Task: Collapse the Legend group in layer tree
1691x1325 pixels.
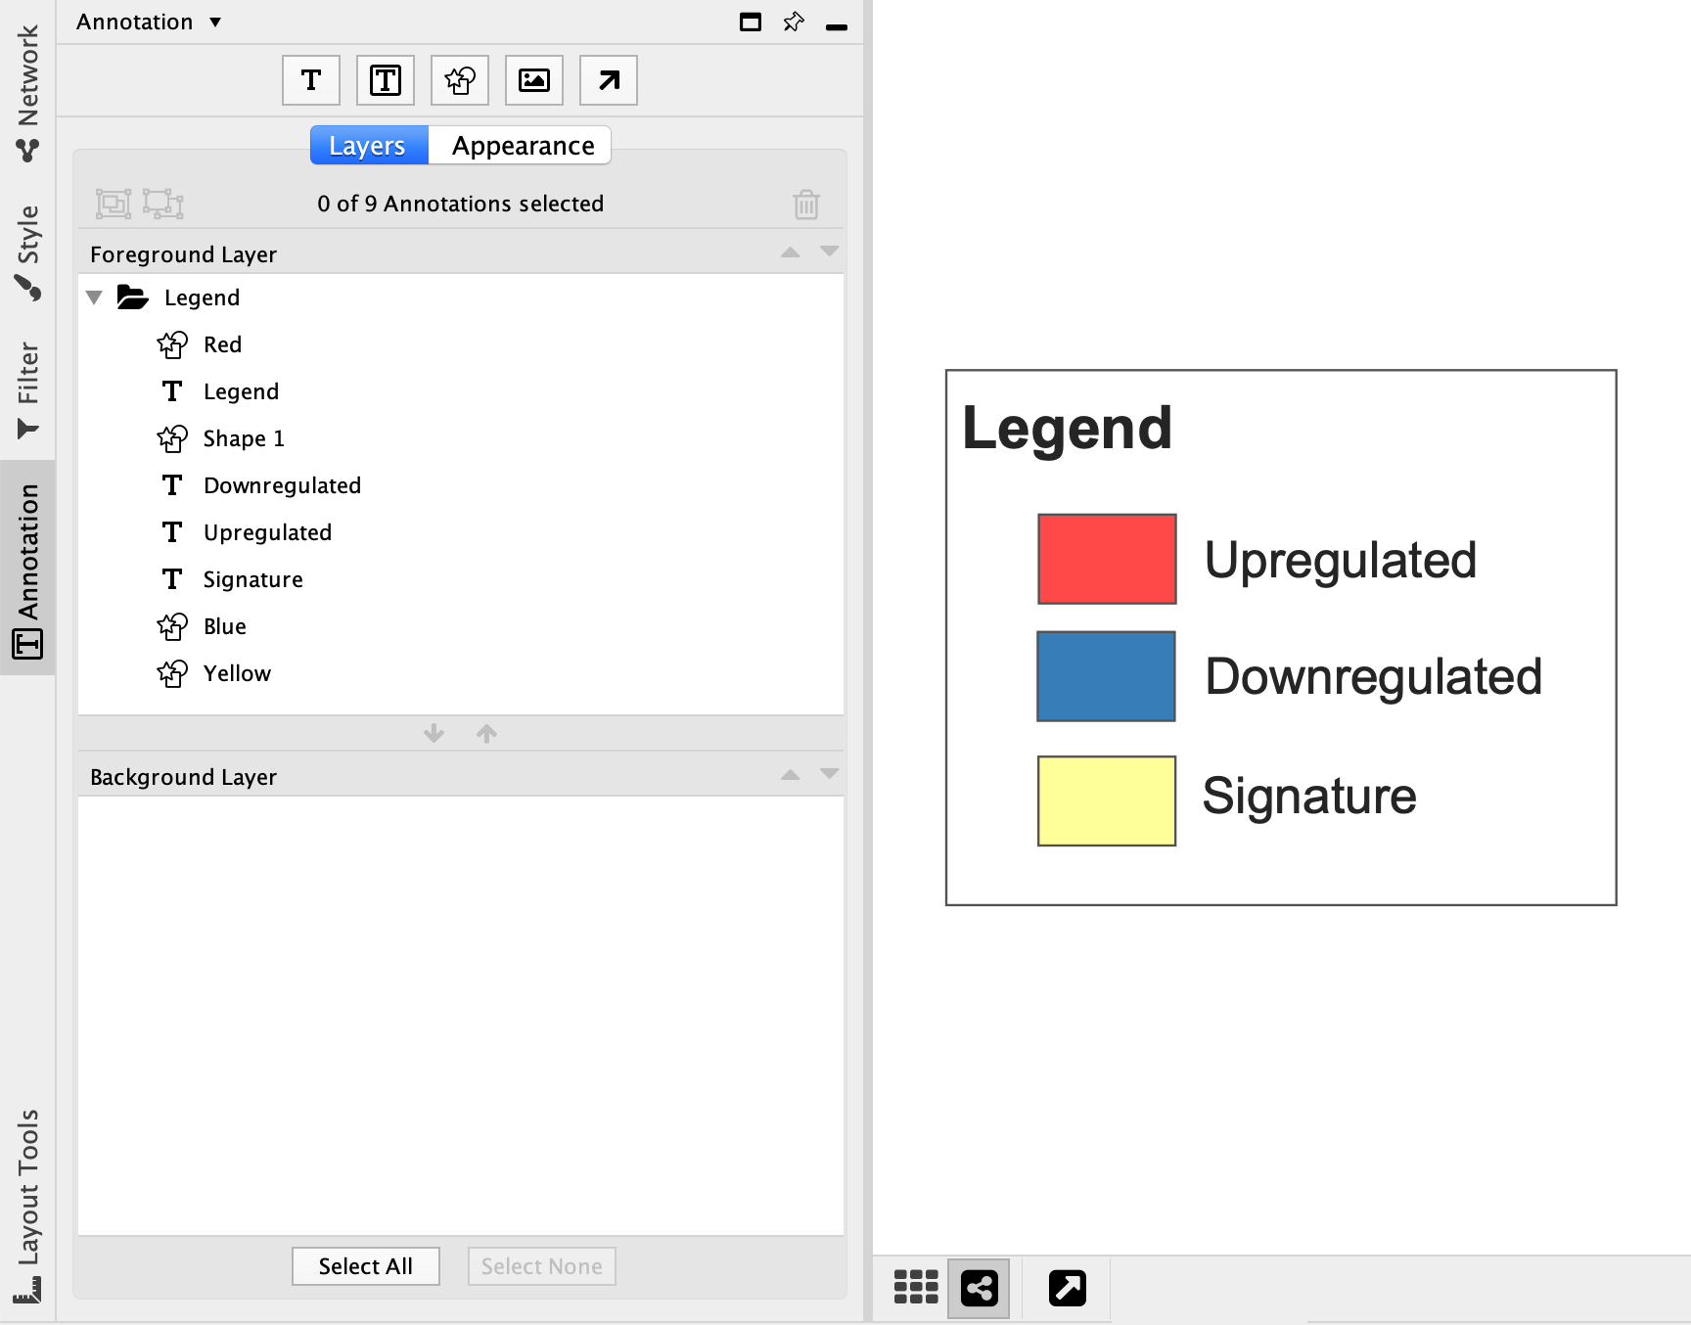Action: (x=95, y=297)
